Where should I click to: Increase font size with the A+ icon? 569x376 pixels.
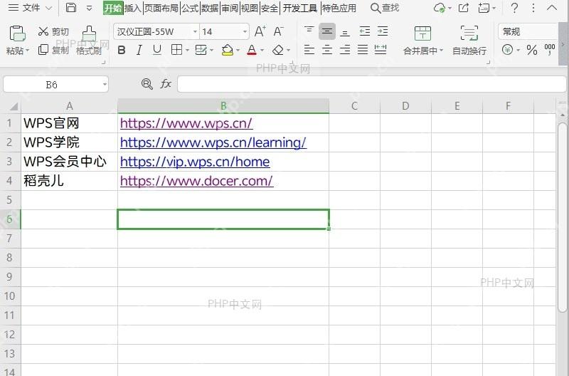pyautogui.click(x=260, y=31)
